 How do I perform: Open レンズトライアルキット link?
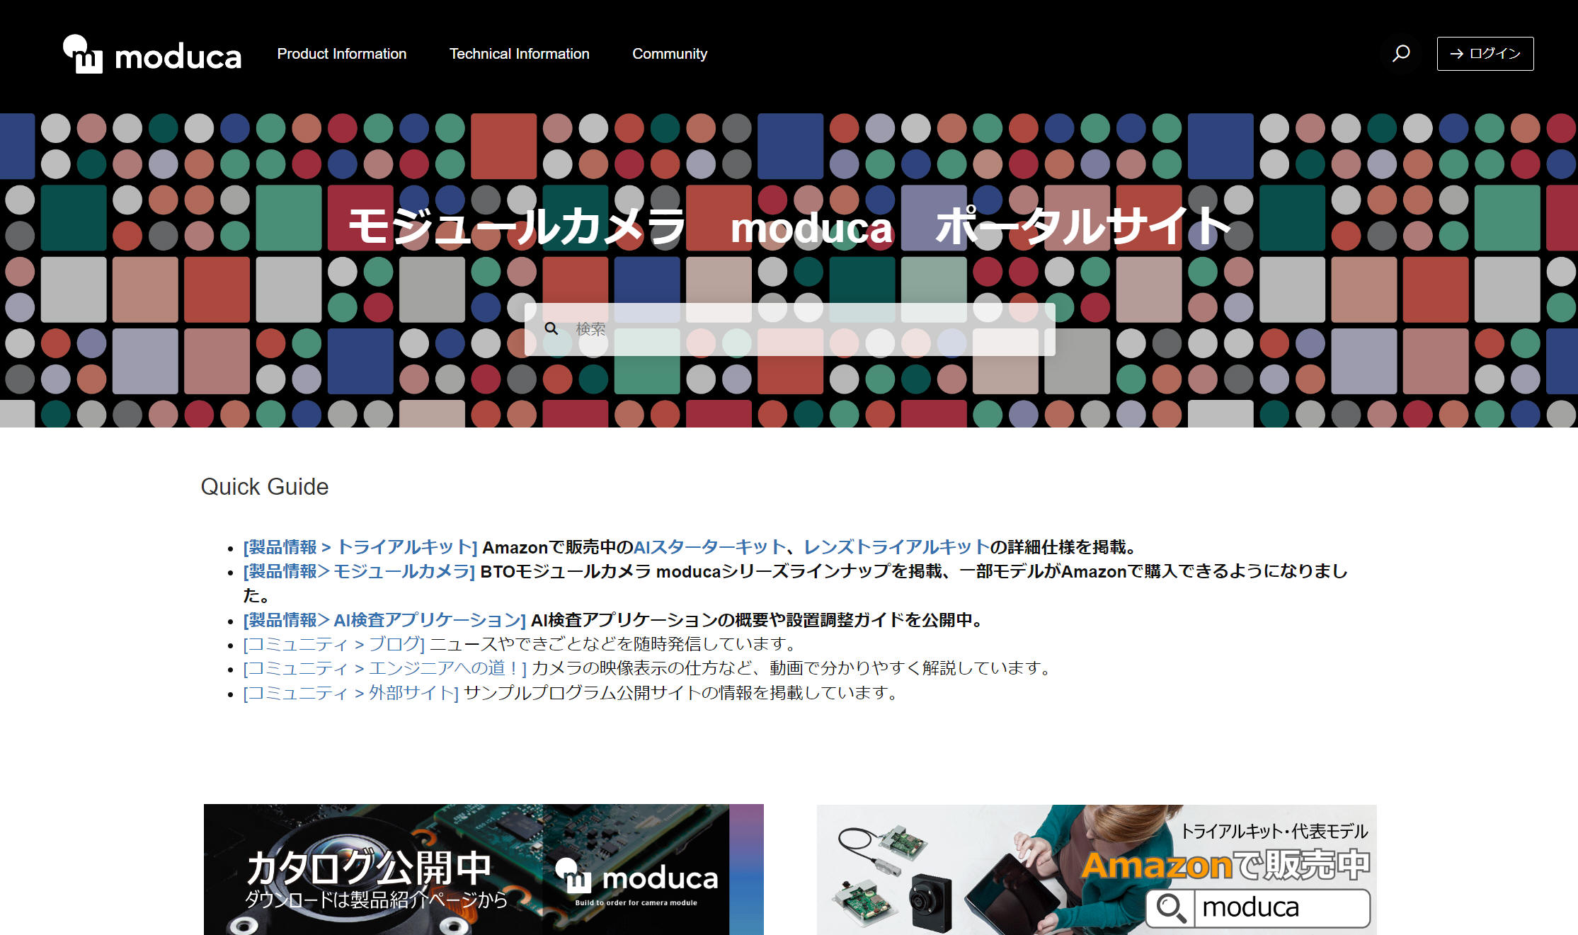coord(896,547)
